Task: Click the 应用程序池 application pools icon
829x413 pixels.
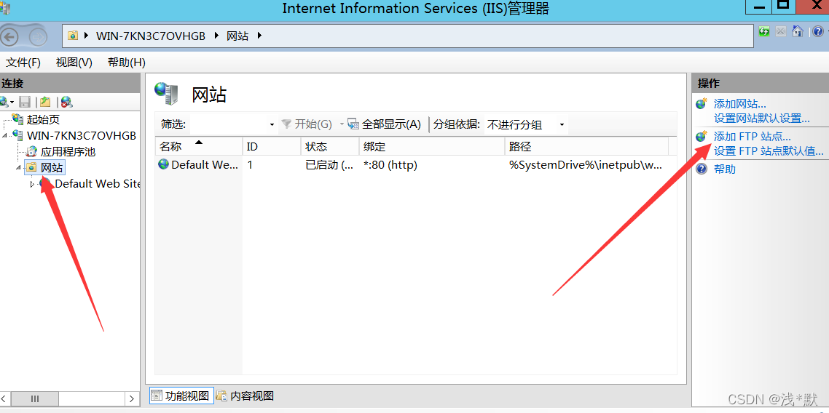Action: pos(32,152)
